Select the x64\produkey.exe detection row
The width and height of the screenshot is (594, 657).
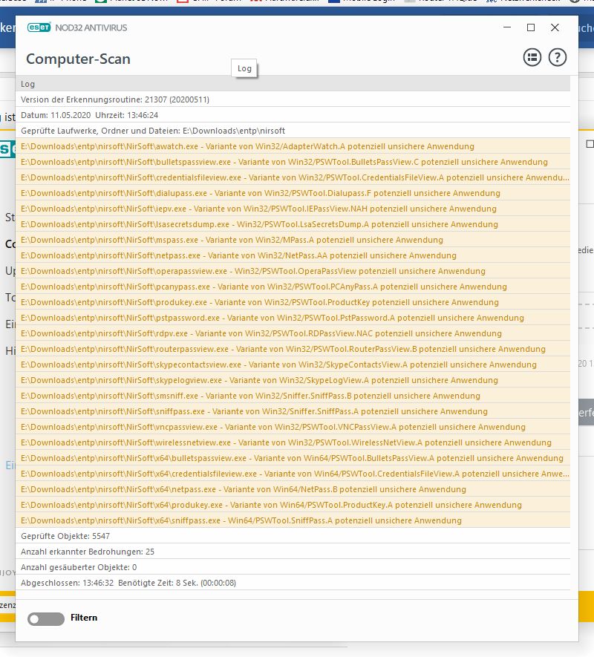point(293,505)
